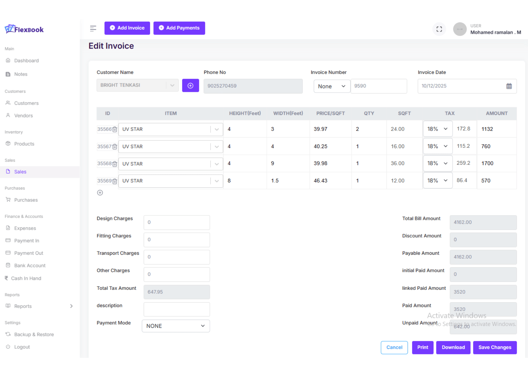This screenshot has width=528, height=377.
Task: Open the invoice number prefix None dropdown
Action: tap(332, 86)
